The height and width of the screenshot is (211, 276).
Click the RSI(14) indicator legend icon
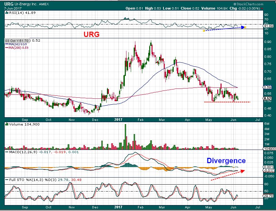7,13
